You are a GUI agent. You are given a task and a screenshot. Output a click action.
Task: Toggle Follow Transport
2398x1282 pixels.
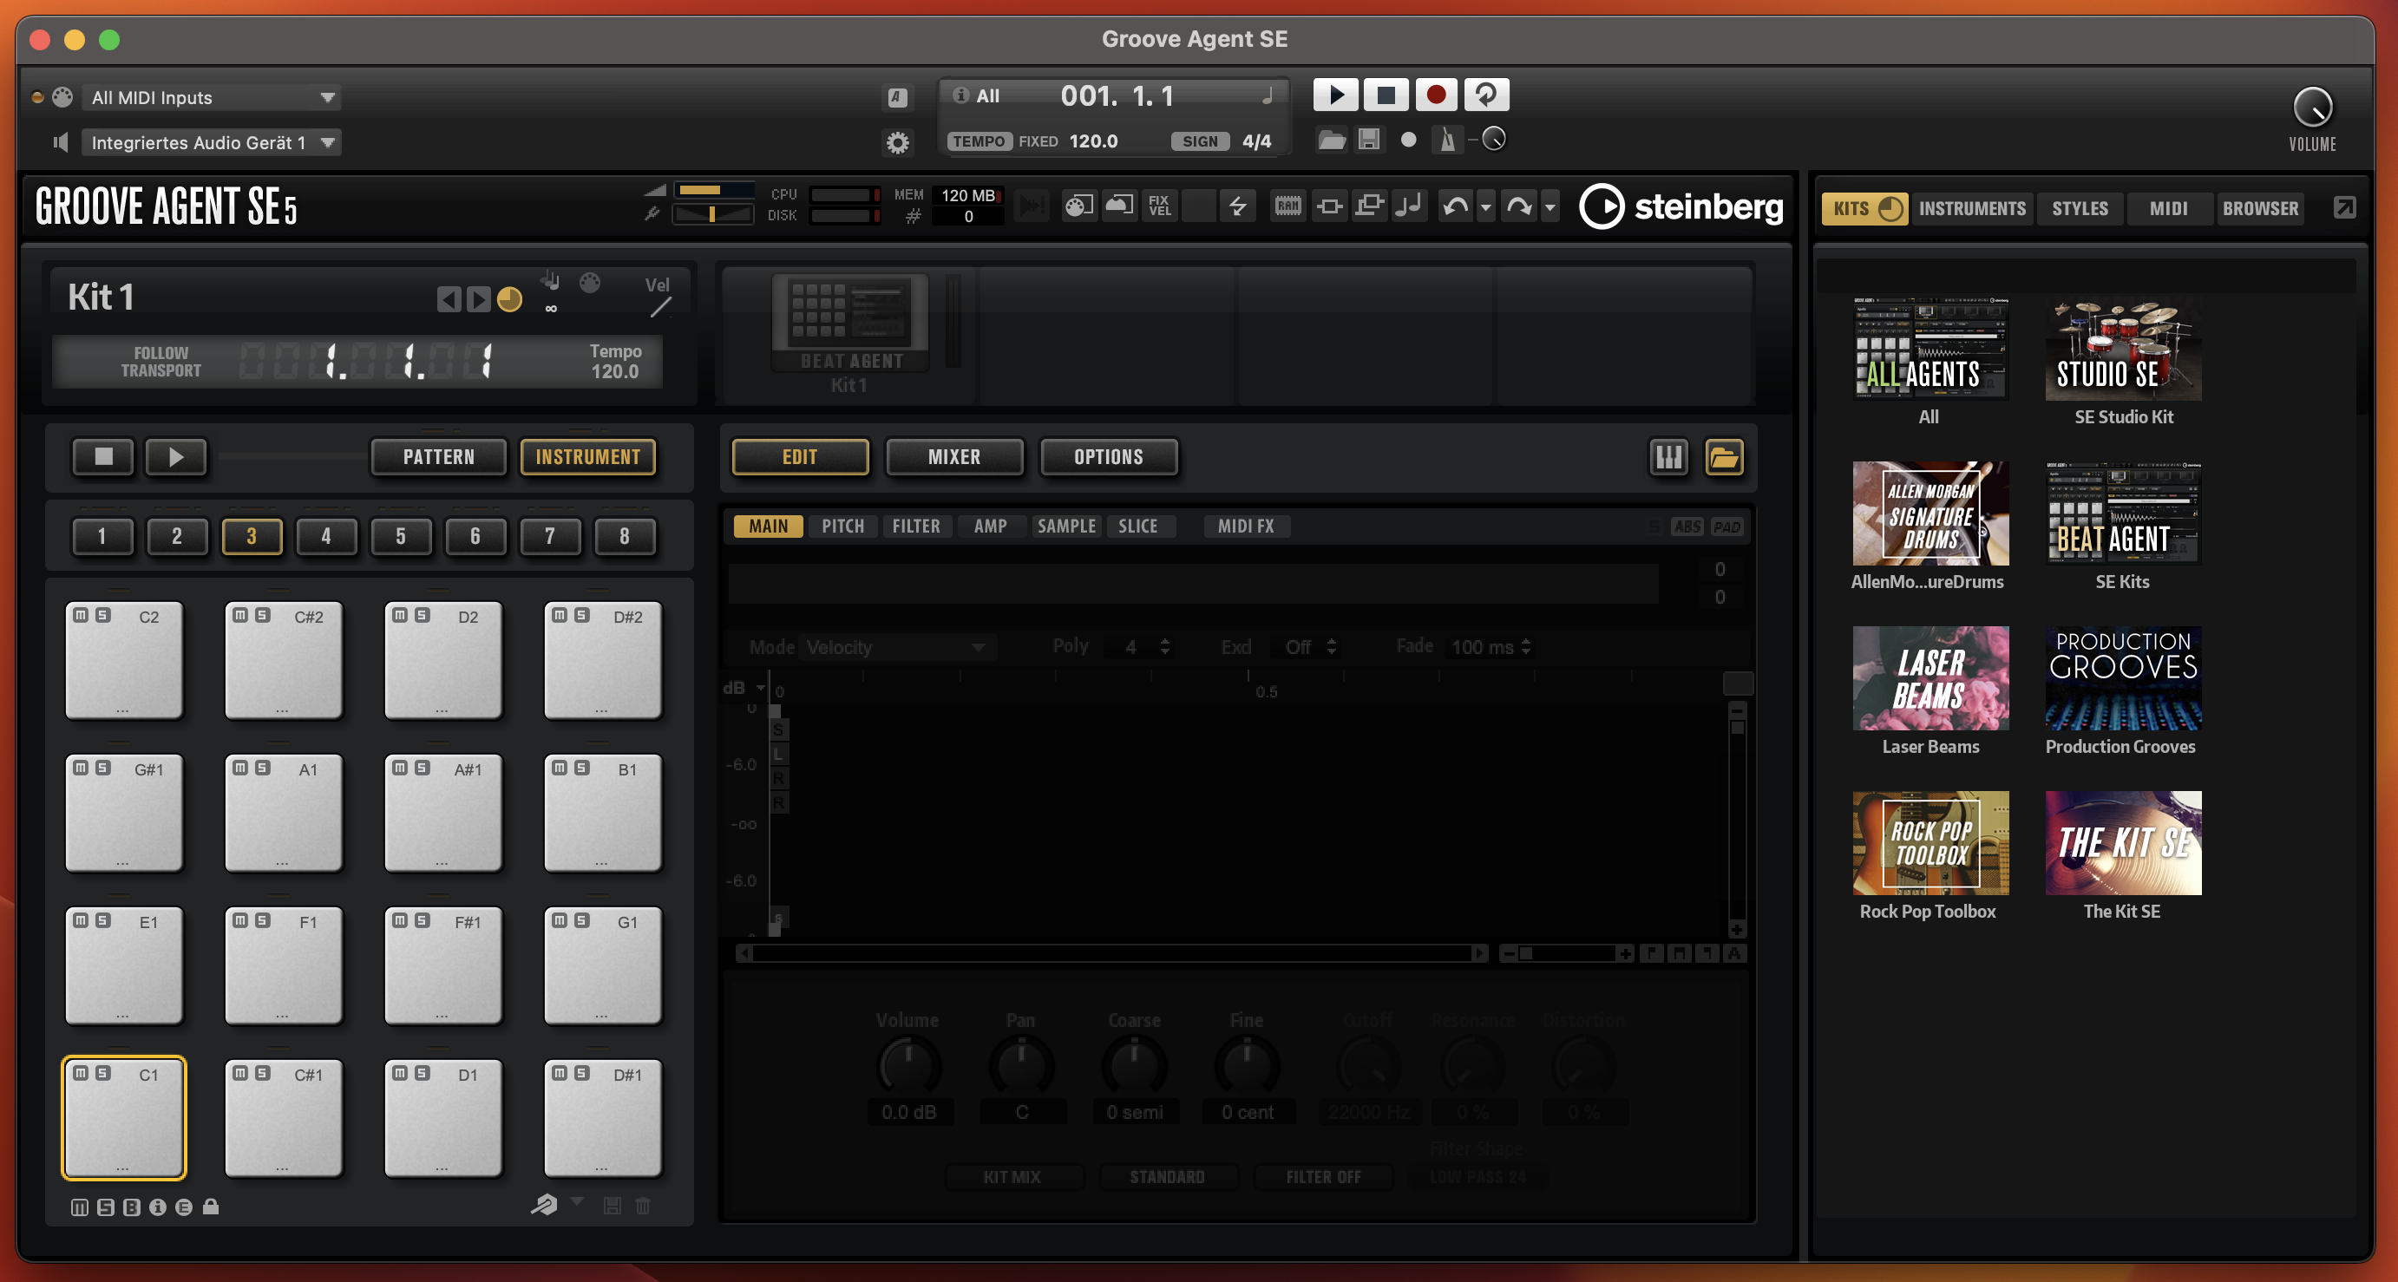coord(161,363)
